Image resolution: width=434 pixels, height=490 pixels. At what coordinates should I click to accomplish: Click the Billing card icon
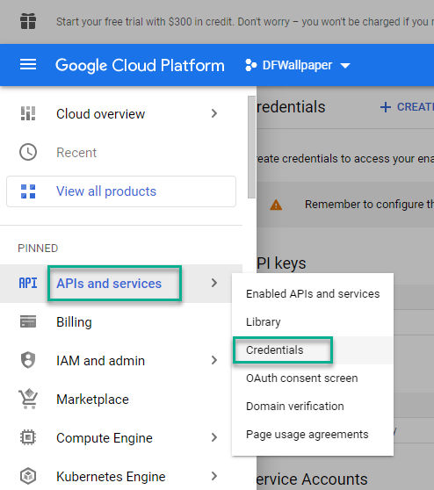pyautogui.click(x=28, y=321)
